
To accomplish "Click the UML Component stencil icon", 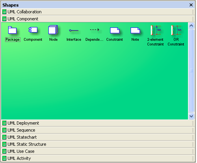I will pos(4,19).
